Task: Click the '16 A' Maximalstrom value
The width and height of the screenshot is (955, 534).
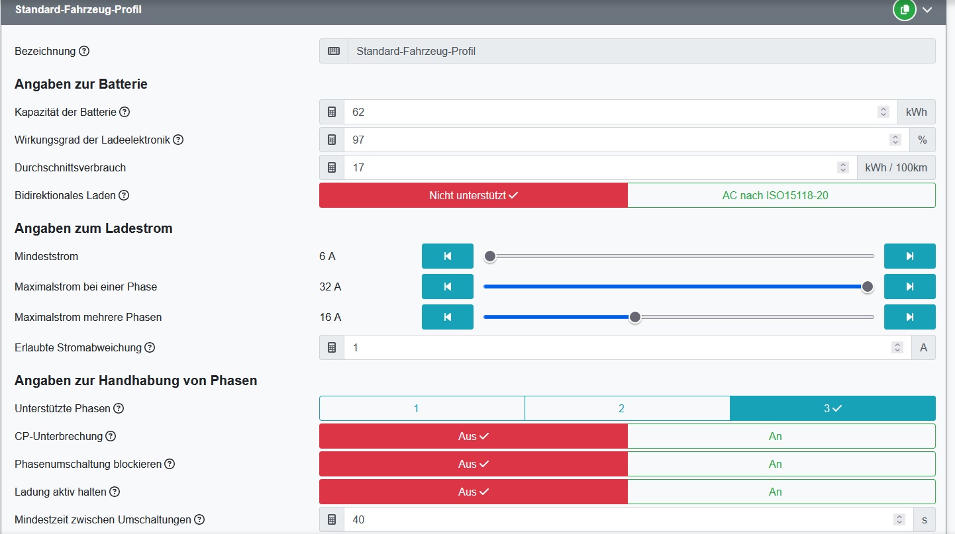Action: [330, 317]
